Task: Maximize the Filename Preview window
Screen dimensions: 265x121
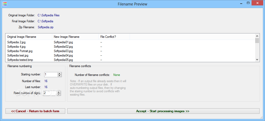Action: coord(248,3)
